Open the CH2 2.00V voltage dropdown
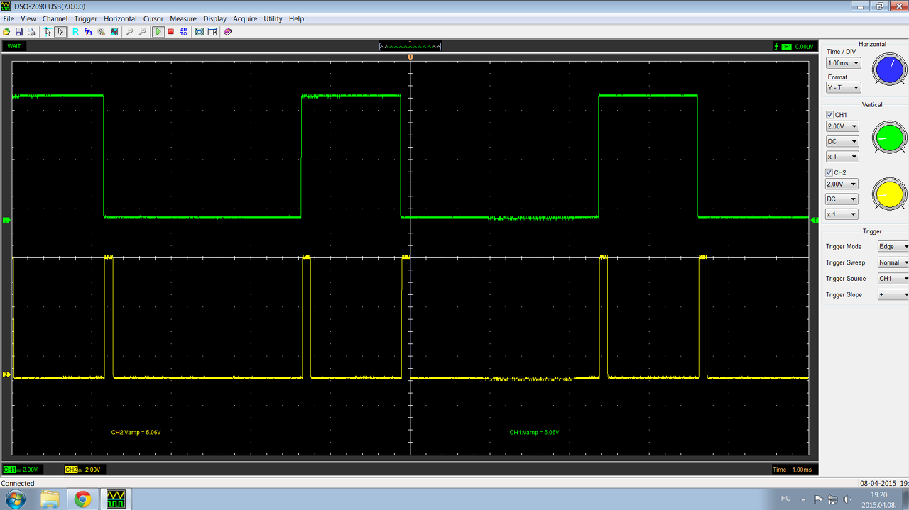The height and width of the screenshot is (510, 909). tap(842, 184)
